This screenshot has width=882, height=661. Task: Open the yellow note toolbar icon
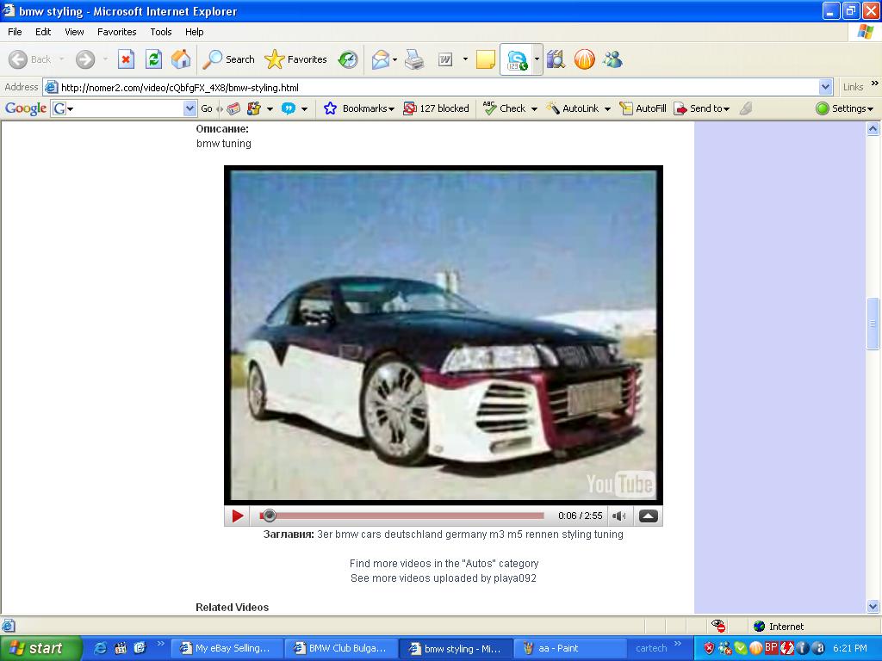click(486, 59)
